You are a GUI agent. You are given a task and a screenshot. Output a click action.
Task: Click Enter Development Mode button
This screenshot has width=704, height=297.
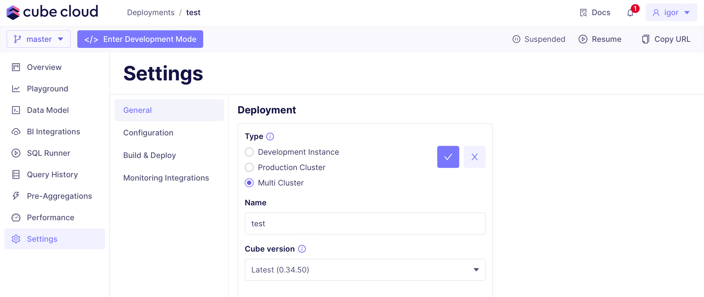pos(140,39)
